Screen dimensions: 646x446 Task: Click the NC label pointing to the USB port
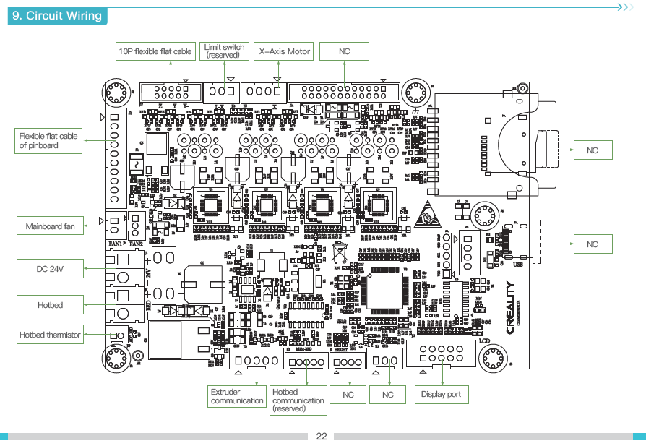coord(593,244)
